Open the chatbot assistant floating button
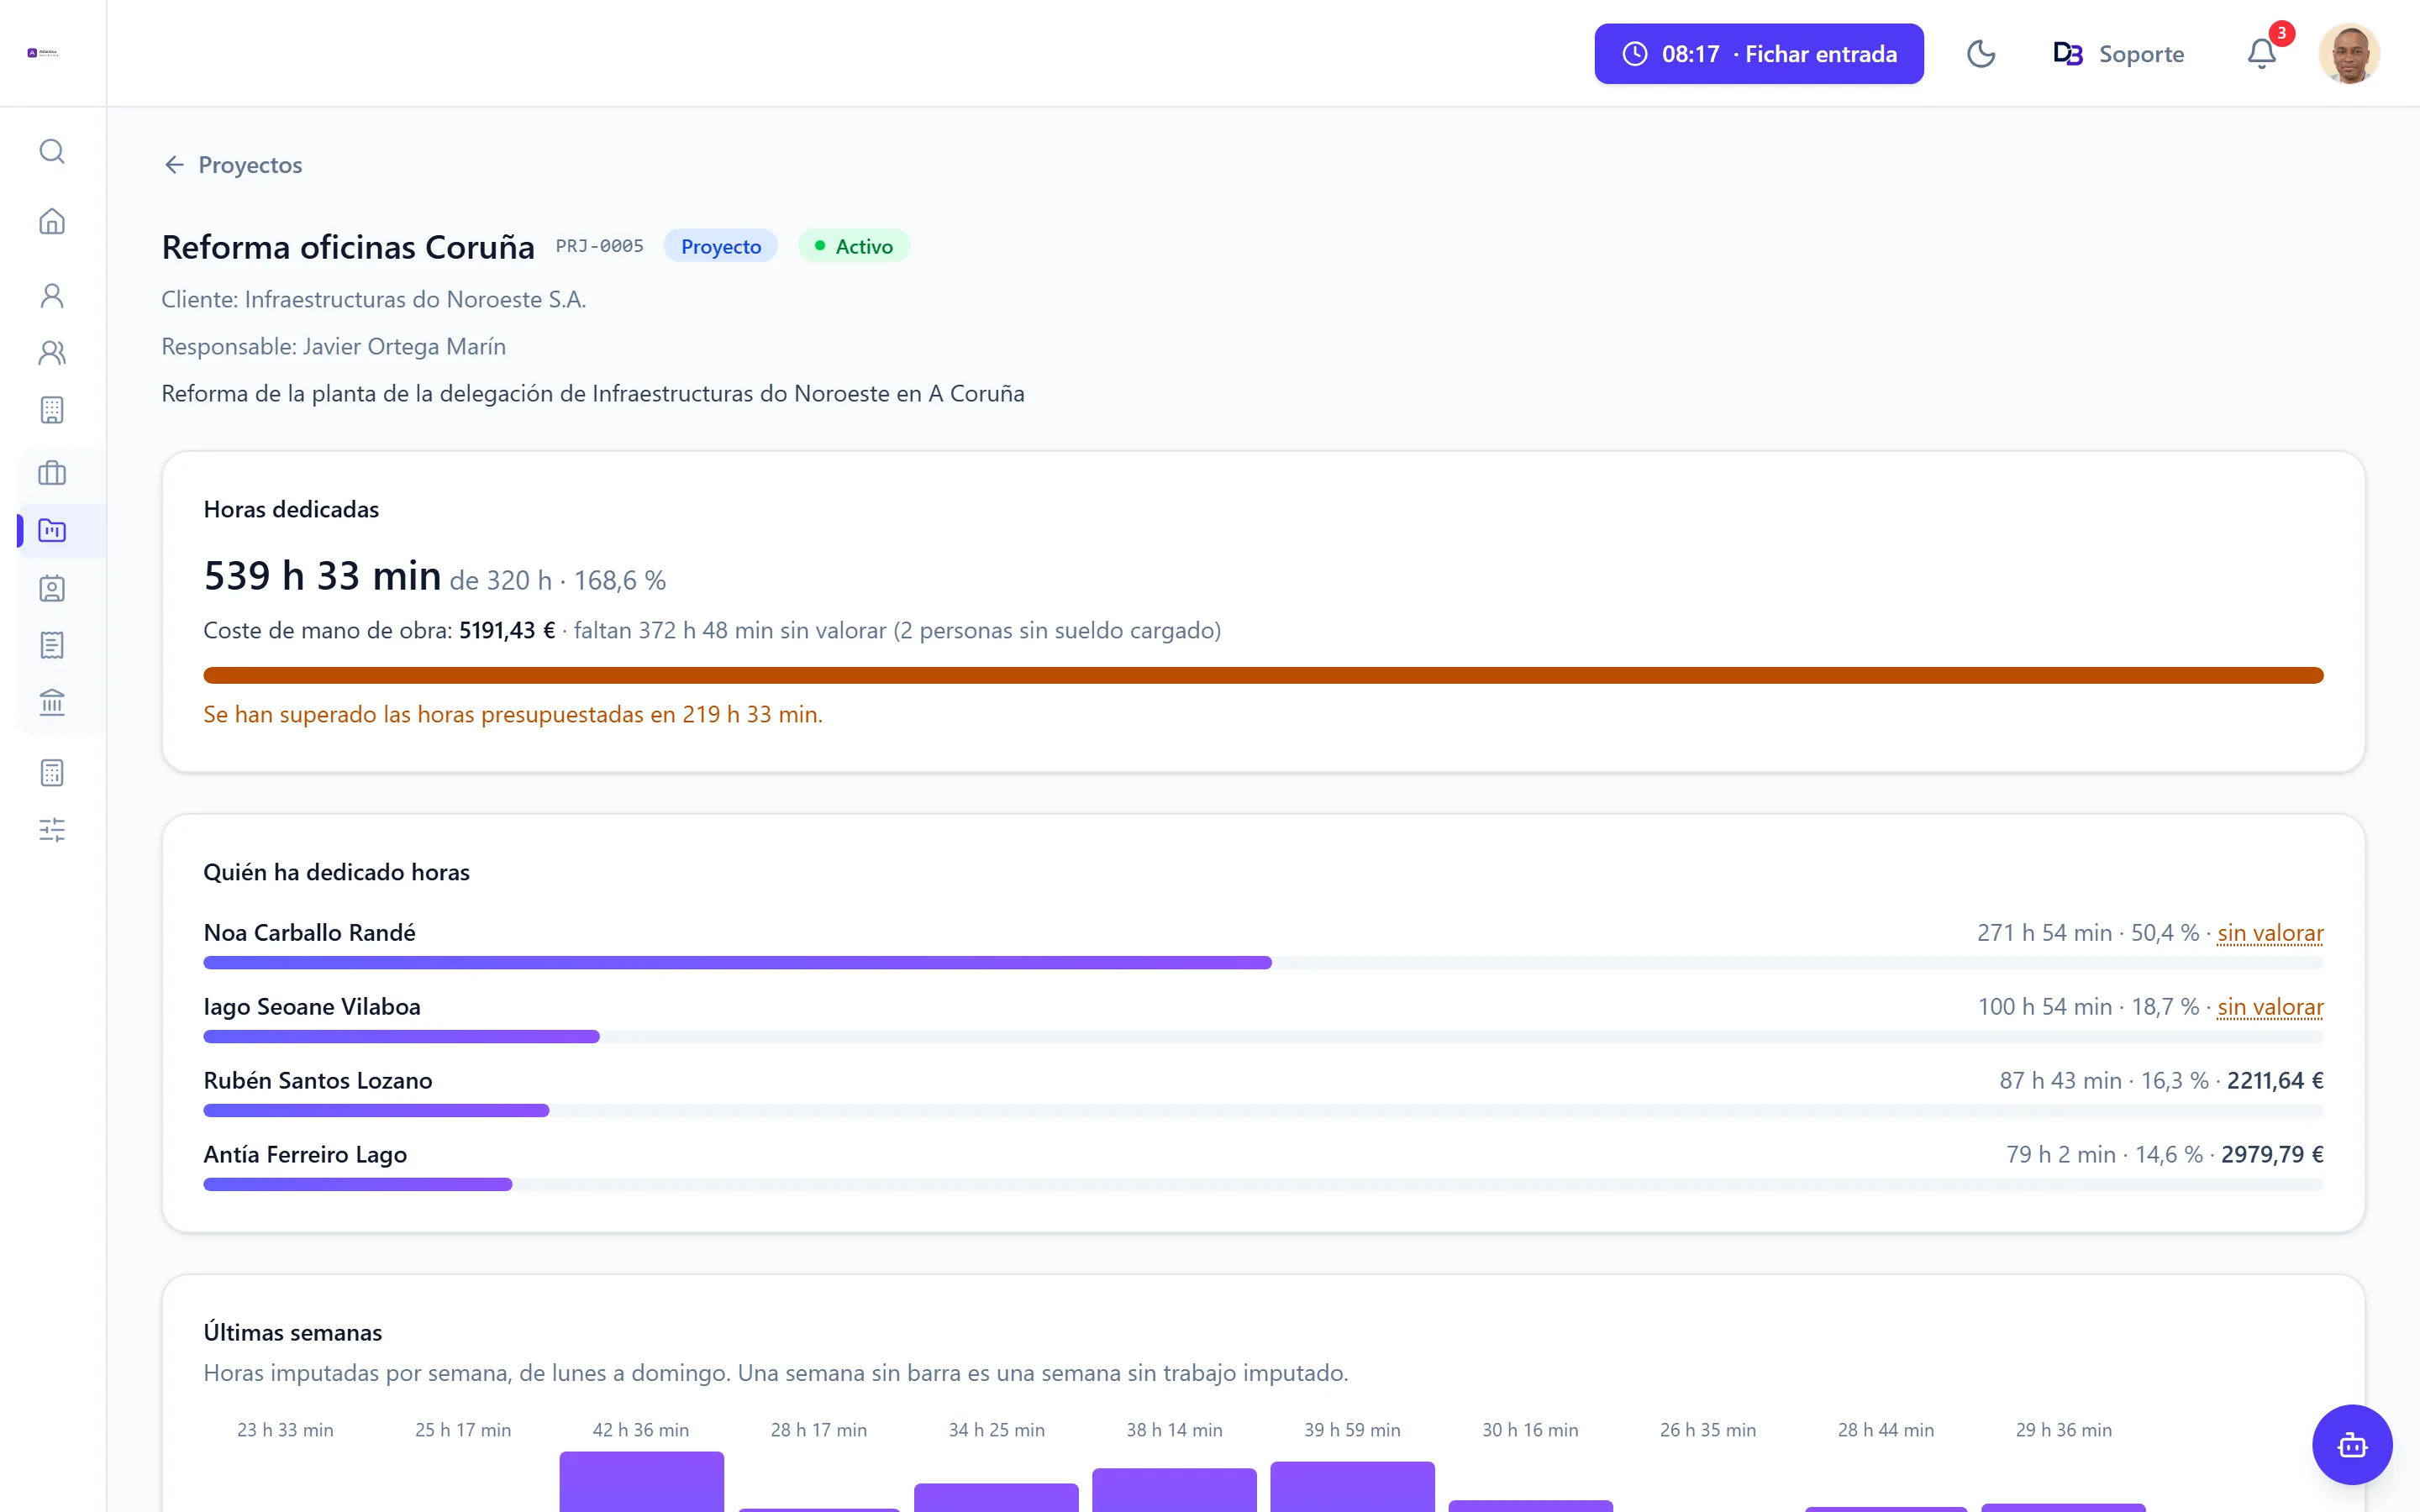This screenshot has height=1512, width=2420. tap(2352, 1445)
